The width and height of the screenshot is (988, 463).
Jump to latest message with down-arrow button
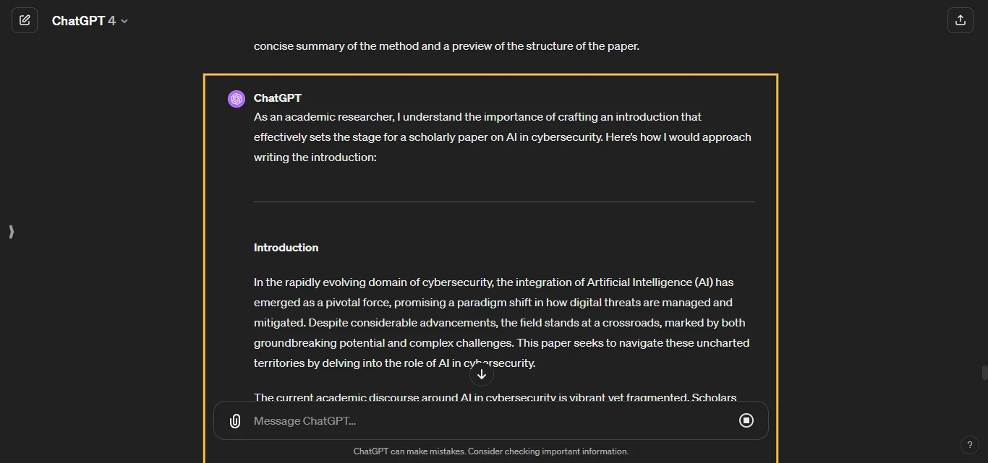[482, 374]
